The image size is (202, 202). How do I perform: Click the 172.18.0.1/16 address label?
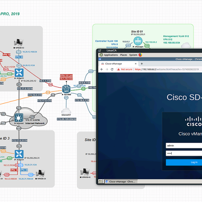tap(82, 100)
